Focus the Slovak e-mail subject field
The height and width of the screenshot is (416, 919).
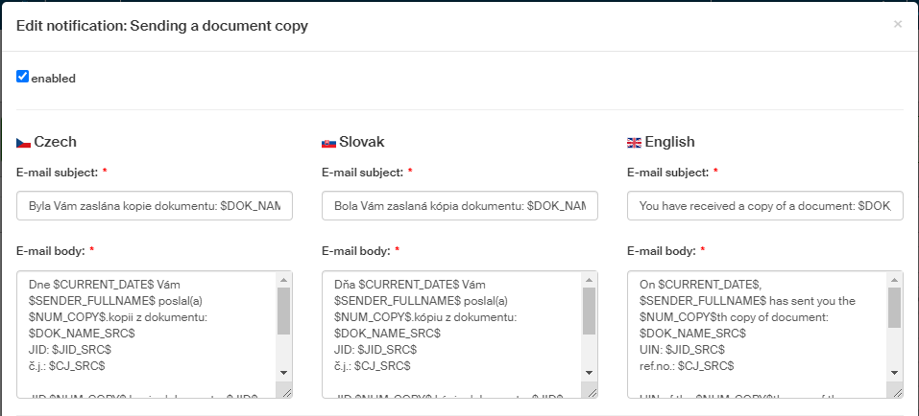click(459, 206)
